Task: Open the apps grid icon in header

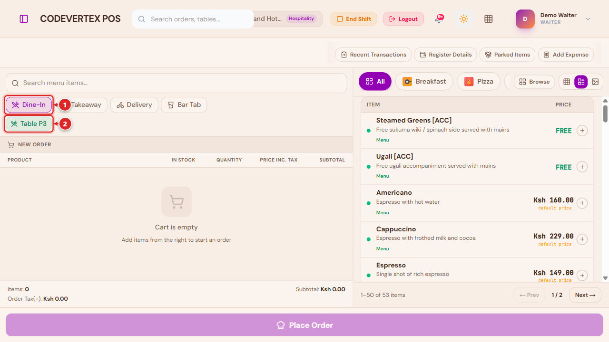Action: [488, 19]
